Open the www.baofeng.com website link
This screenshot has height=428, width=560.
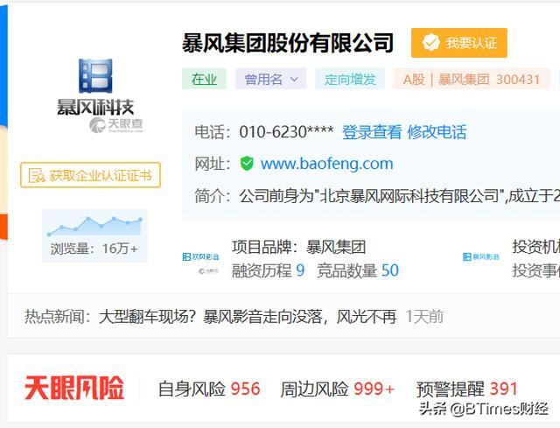click(326, 164)
